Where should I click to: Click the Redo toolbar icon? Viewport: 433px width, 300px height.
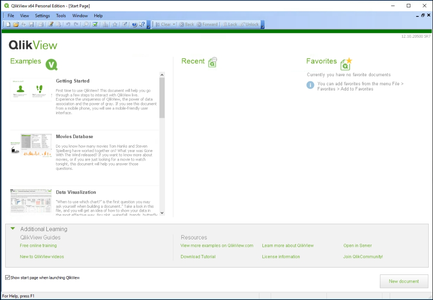pos(76,25)
